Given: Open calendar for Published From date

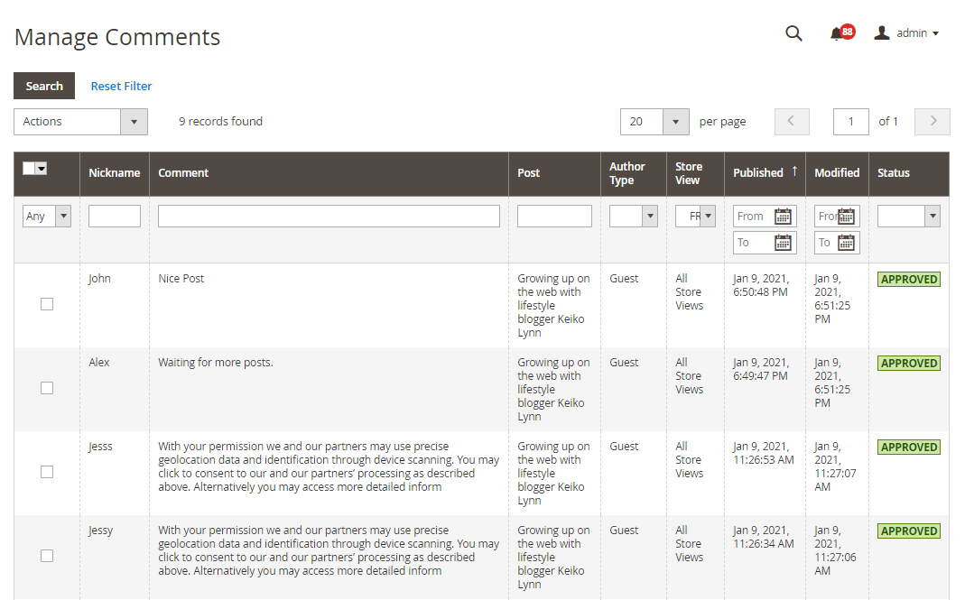Looking at the screenshot, I should [783, 216].
